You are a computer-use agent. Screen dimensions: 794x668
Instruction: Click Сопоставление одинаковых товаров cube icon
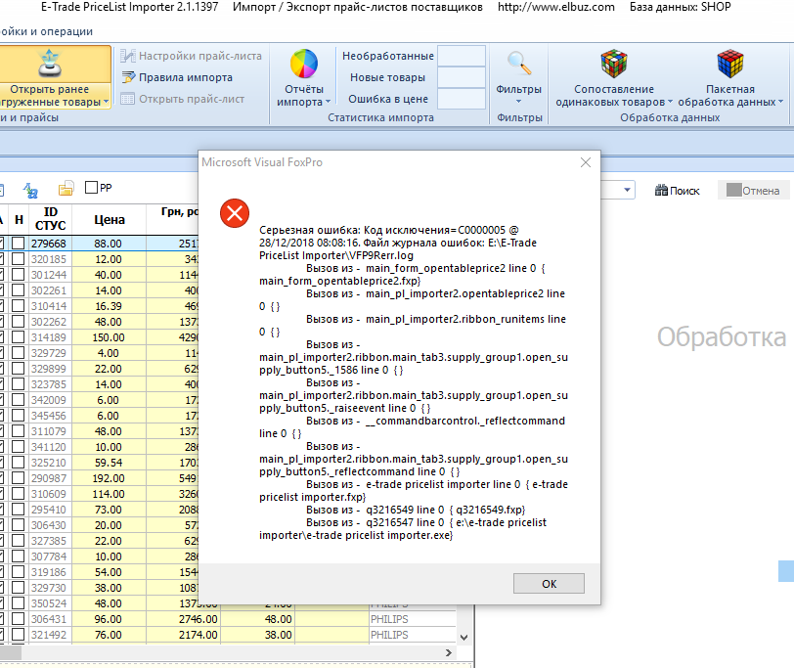(614, 64)
